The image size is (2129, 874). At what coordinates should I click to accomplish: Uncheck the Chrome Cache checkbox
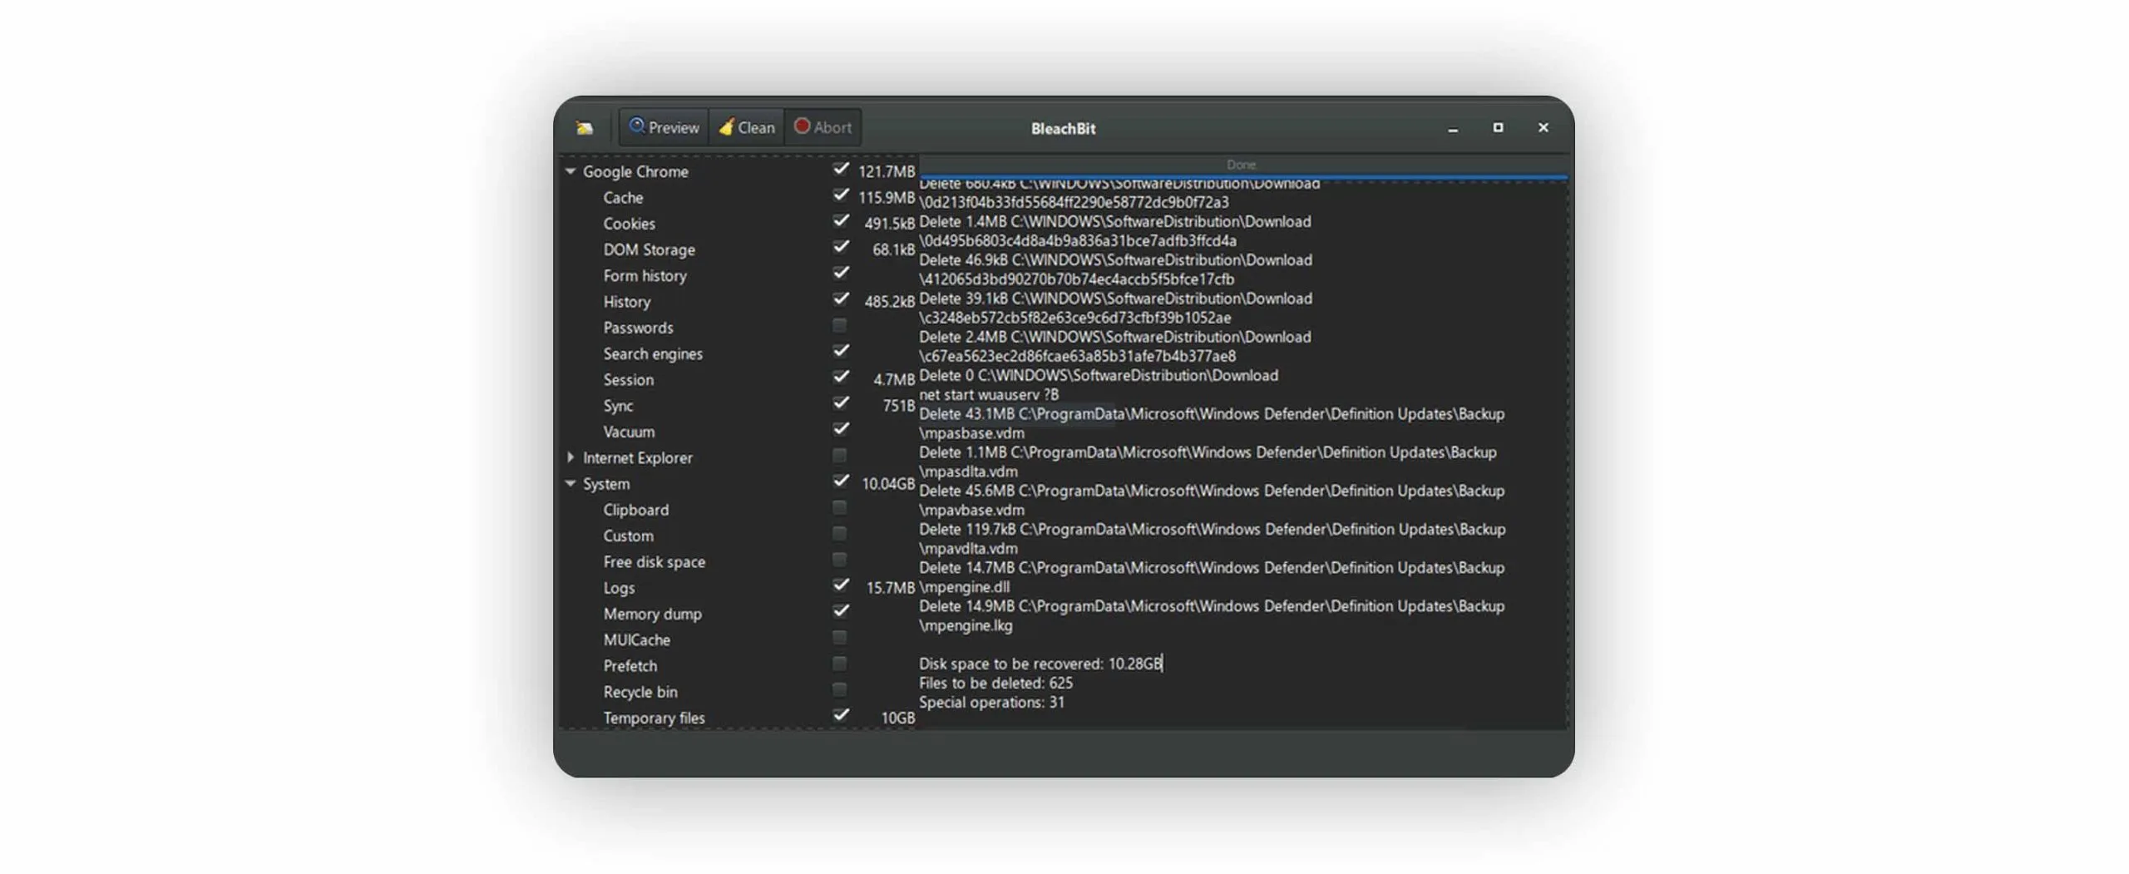[x=840, y=195]
